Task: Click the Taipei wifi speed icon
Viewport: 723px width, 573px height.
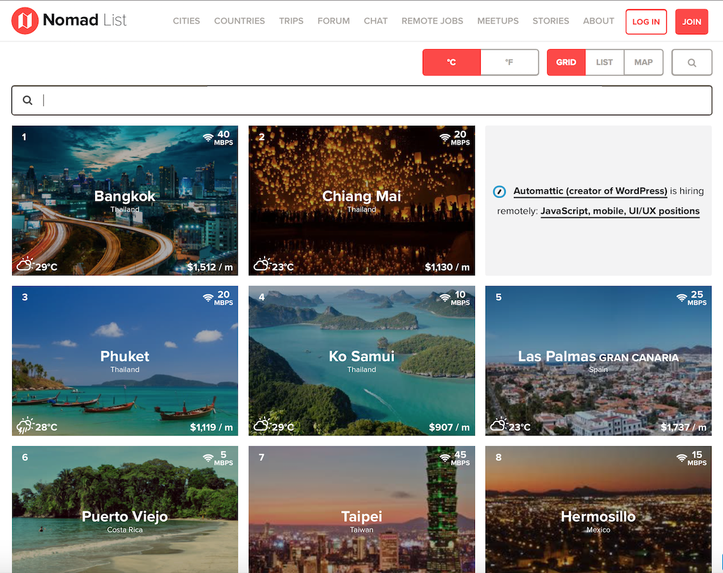Action: coord(445,458)
